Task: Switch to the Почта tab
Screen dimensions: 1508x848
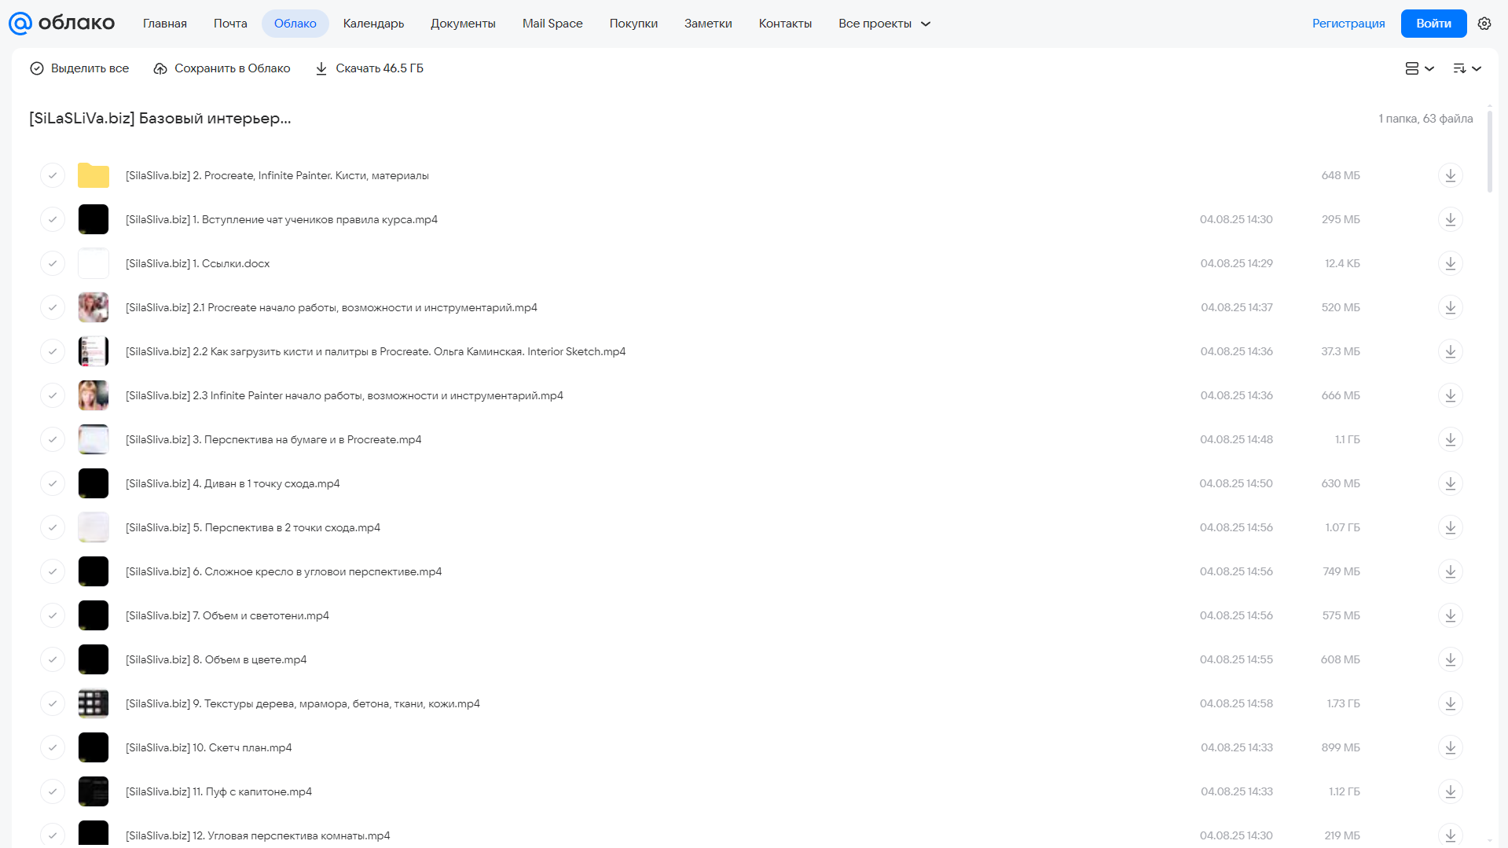Action: pos(230,24)
